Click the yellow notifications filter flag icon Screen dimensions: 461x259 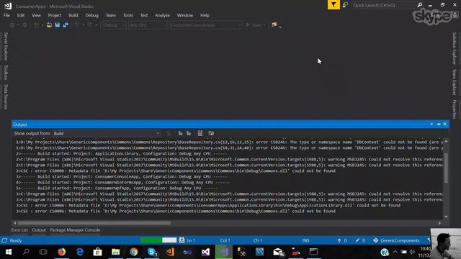(334, 5)
